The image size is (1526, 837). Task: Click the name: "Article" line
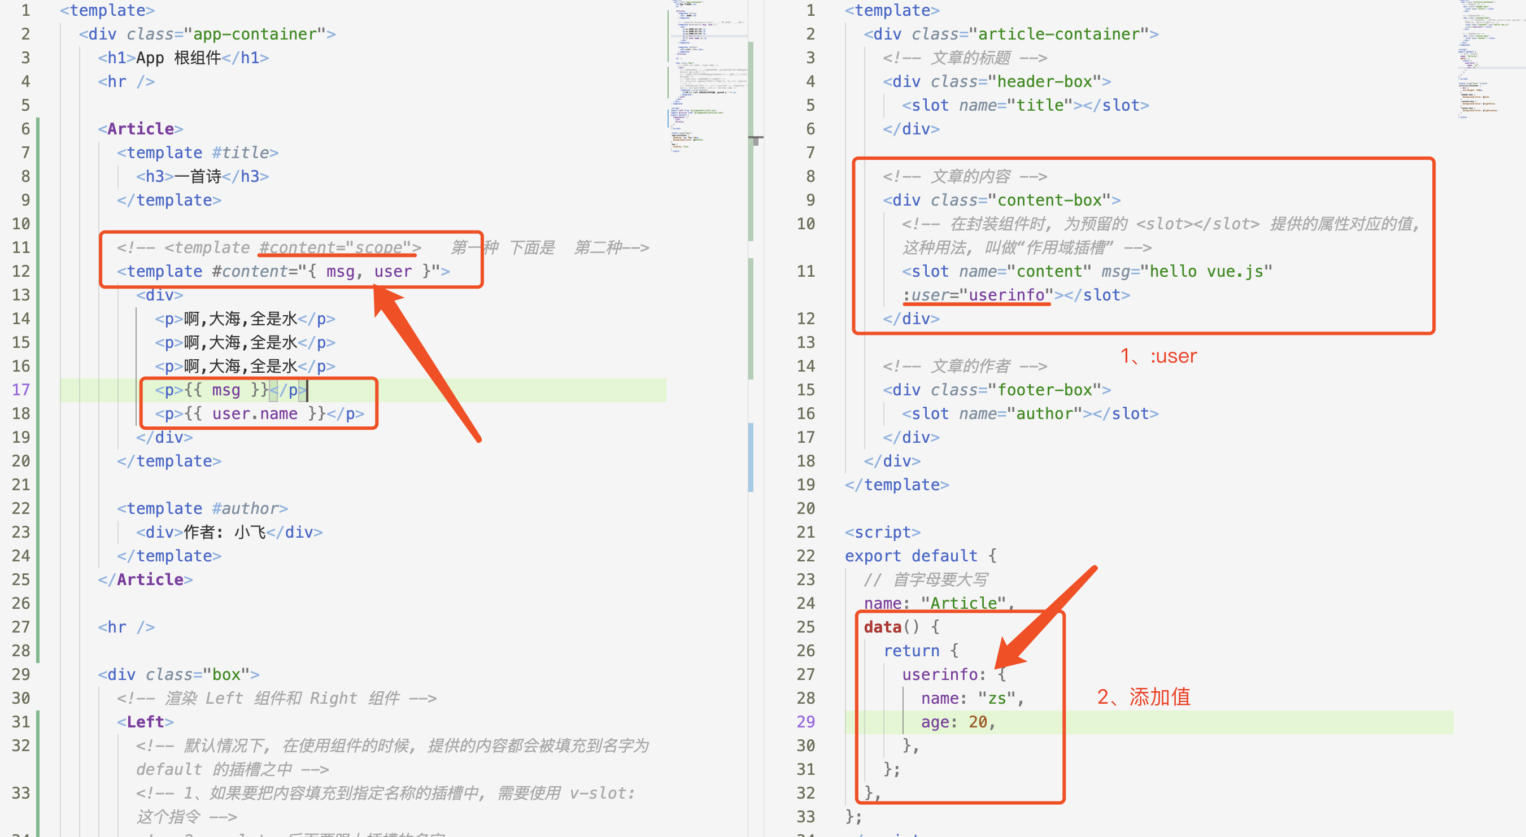point(939,603)
